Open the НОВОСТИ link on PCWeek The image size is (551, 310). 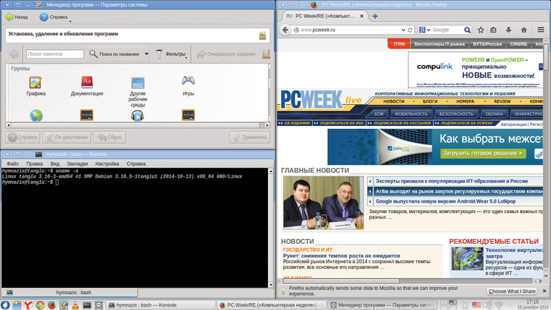[393, 101]
